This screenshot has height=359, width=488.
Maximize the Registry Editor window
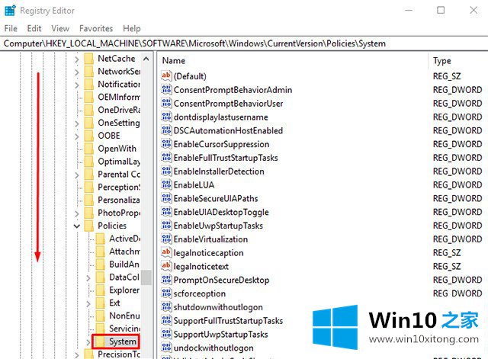[x=441, y=10]
